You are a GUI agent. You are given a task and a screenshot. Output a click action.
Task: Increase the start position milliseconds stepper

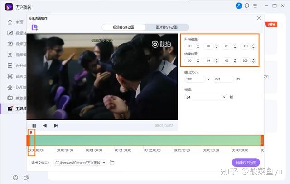click(254, 45)
